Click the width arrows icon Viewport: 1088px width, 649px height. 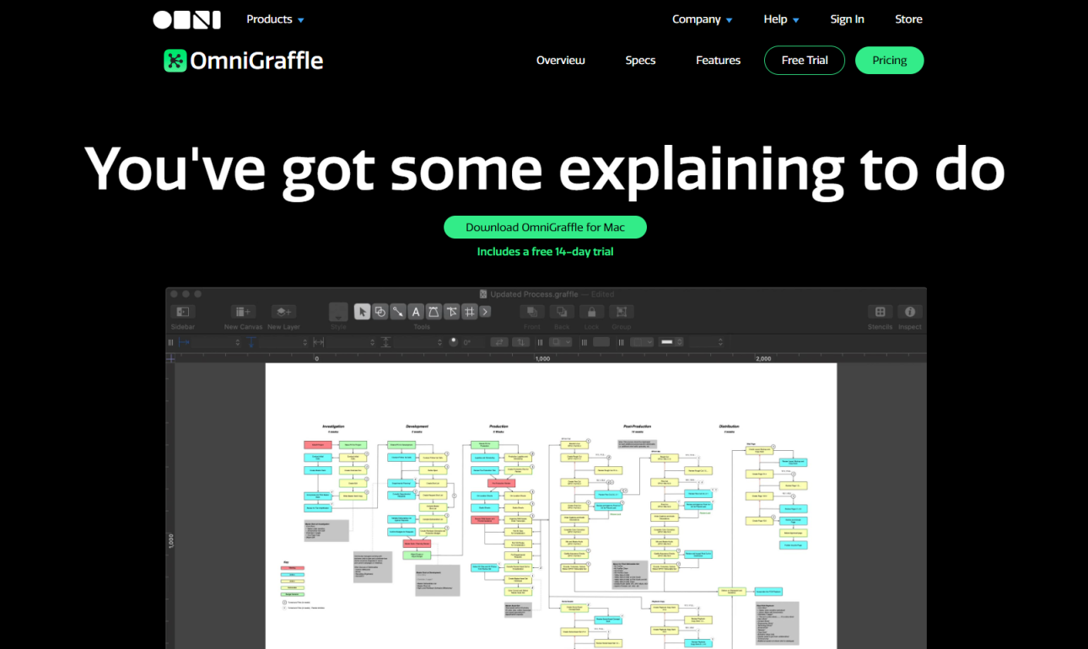(319, 342)
